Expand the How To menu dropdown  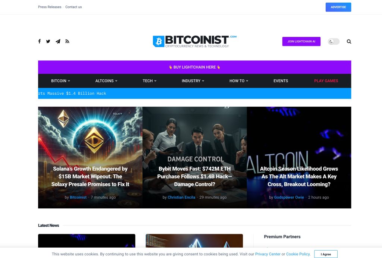[239, 81]
